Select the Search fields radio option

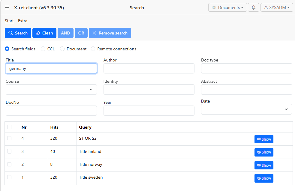click(x=7, y=49)
